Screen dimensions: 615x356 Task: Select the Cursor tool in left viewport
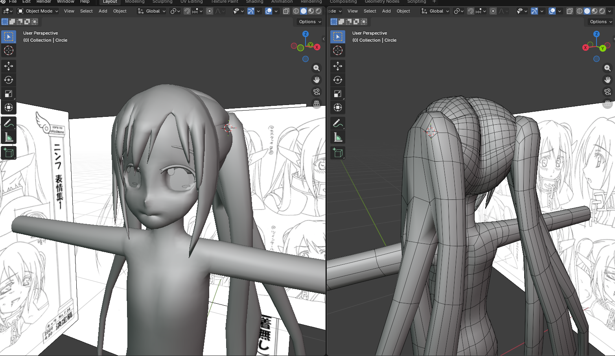(8, 50)
